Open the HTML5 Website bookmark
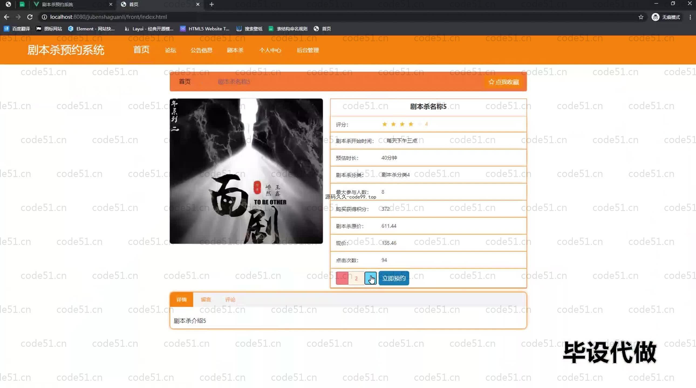Screen dimensions: 696x388 (205, 29)
